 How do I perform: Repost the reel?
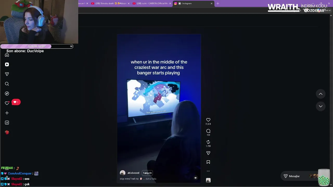point(208,142)
